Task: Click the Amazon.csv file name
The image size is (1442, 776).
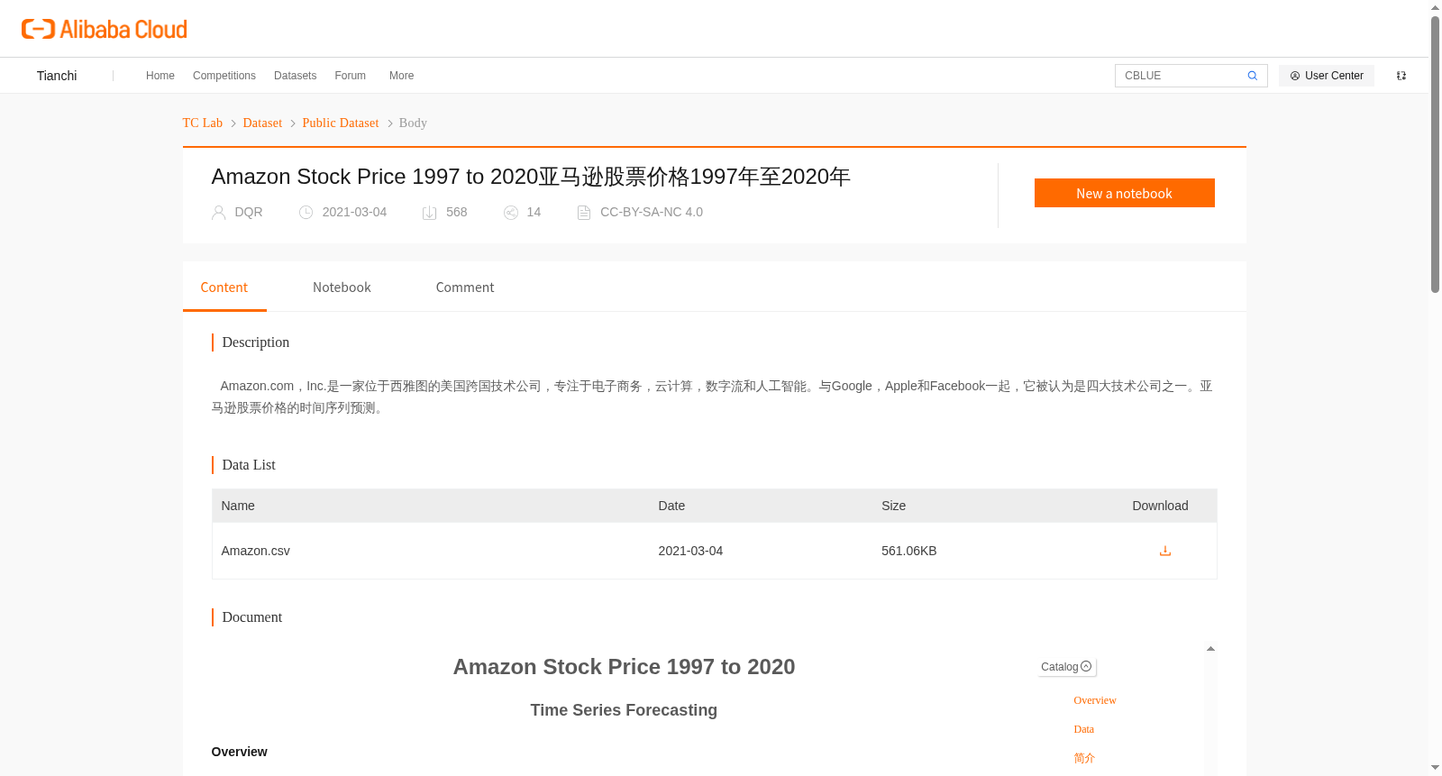Action: coord(256,551)
